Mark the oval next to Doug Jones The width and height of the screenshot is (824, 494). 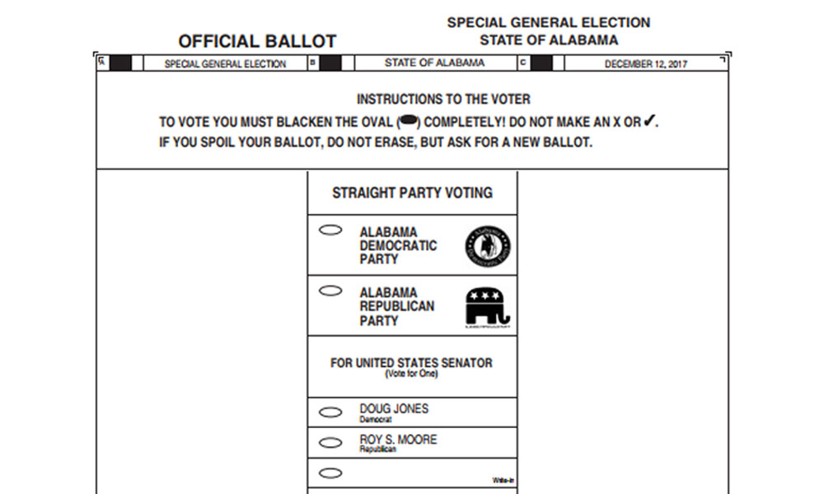[x=330, y=412]
